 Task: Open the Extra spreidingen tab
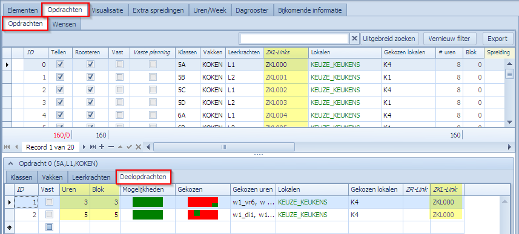click(x=158, y=10)
